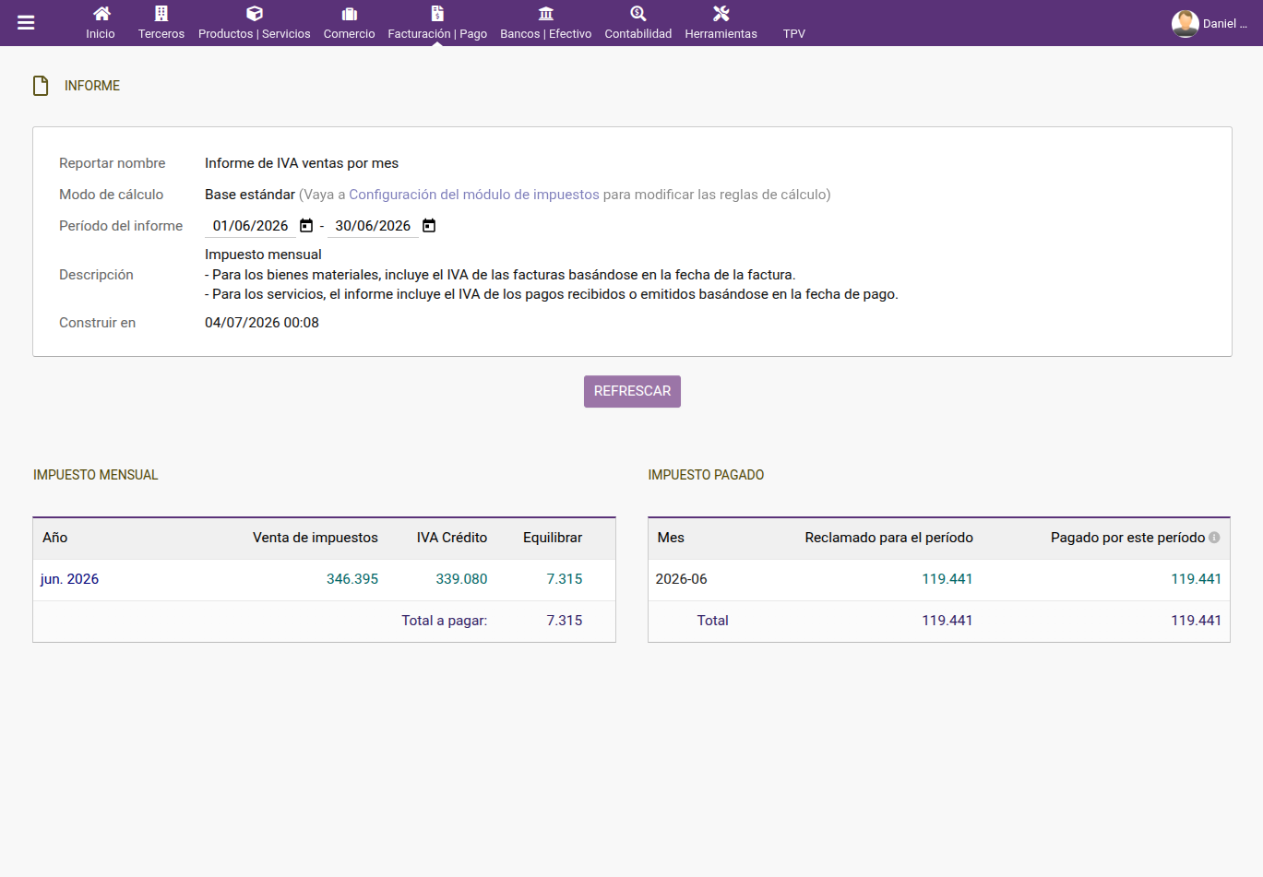
Task: Select Inicio menu label
Action: 101,33
